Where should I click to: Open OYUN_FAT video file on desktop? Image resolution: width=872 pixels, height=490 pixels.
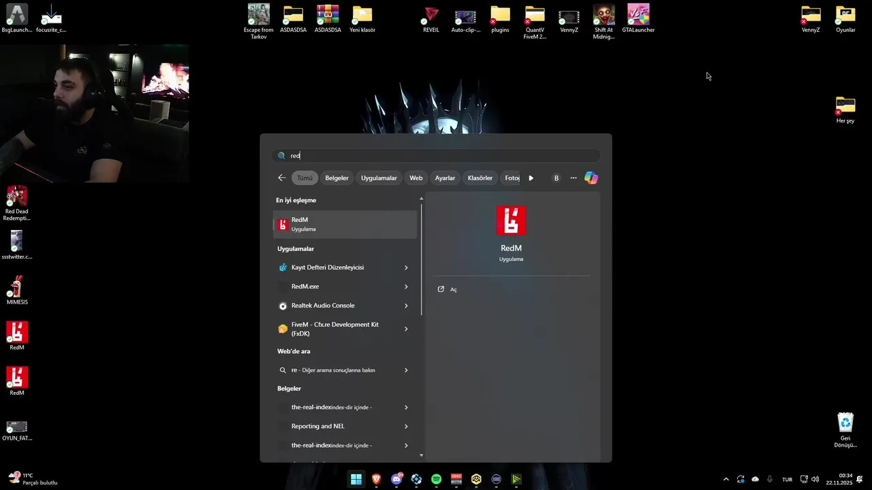[x=17, y=430]
